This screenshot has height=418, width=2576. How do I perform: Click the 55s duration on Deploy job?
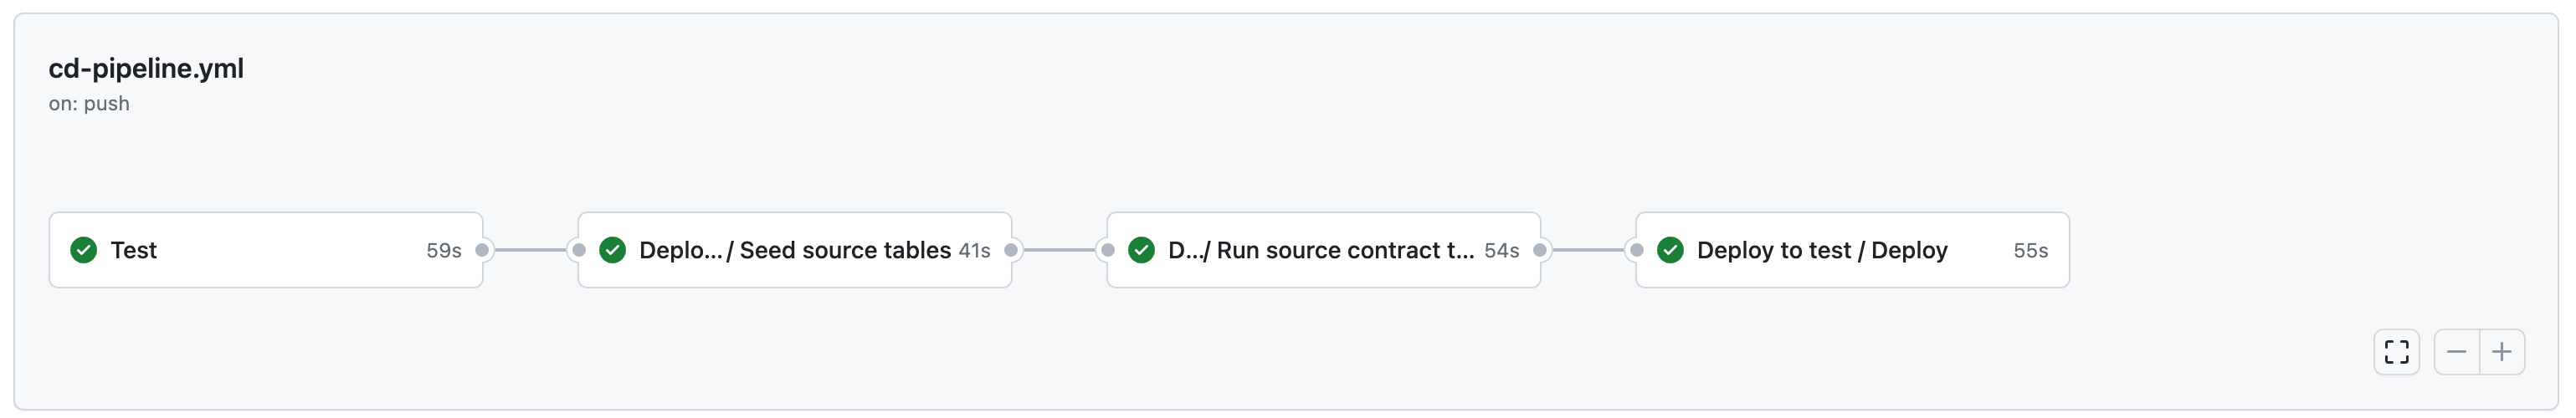[x=2030, y=251]
